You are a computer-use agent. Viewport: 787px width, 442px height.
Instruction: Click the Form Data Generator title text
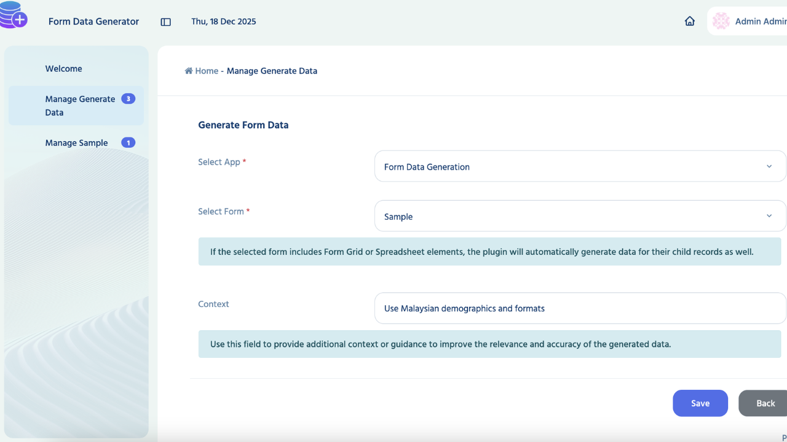coord(93,21)
